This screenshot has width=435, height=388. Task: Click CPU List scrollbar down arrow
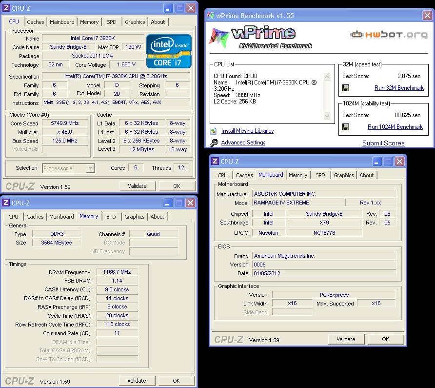click(327, 116)
